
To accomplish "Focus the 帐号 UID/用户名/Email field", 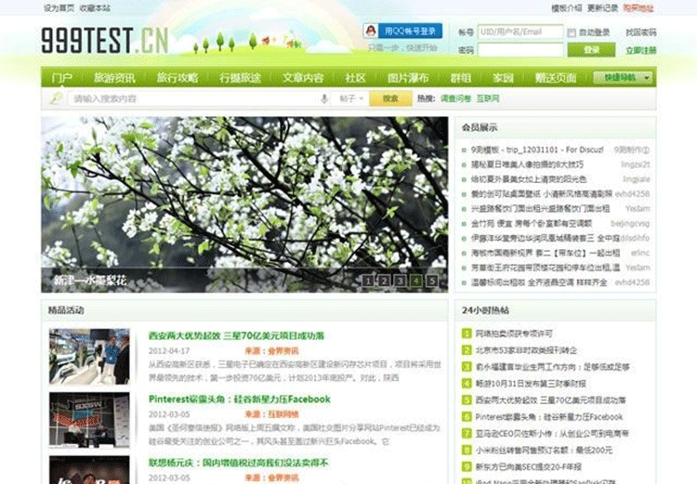I will pyautogui.click(x=520, y=32).
